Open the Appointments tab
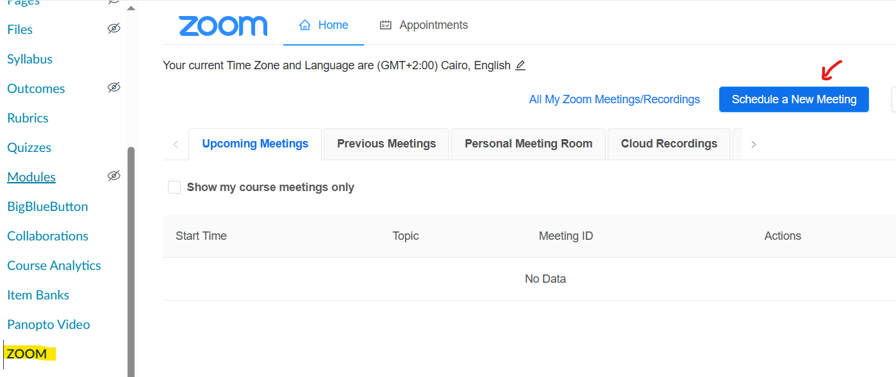This screenshot has height=377, width=896. click(x=424, y=26)
